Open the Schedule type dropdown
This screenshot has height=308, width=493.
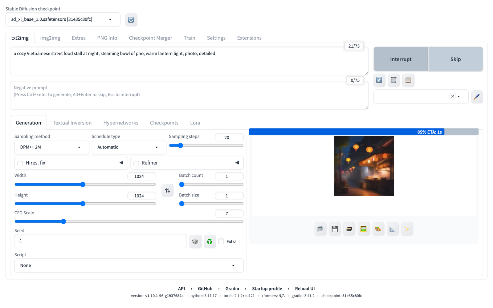[x=129, y=147]
